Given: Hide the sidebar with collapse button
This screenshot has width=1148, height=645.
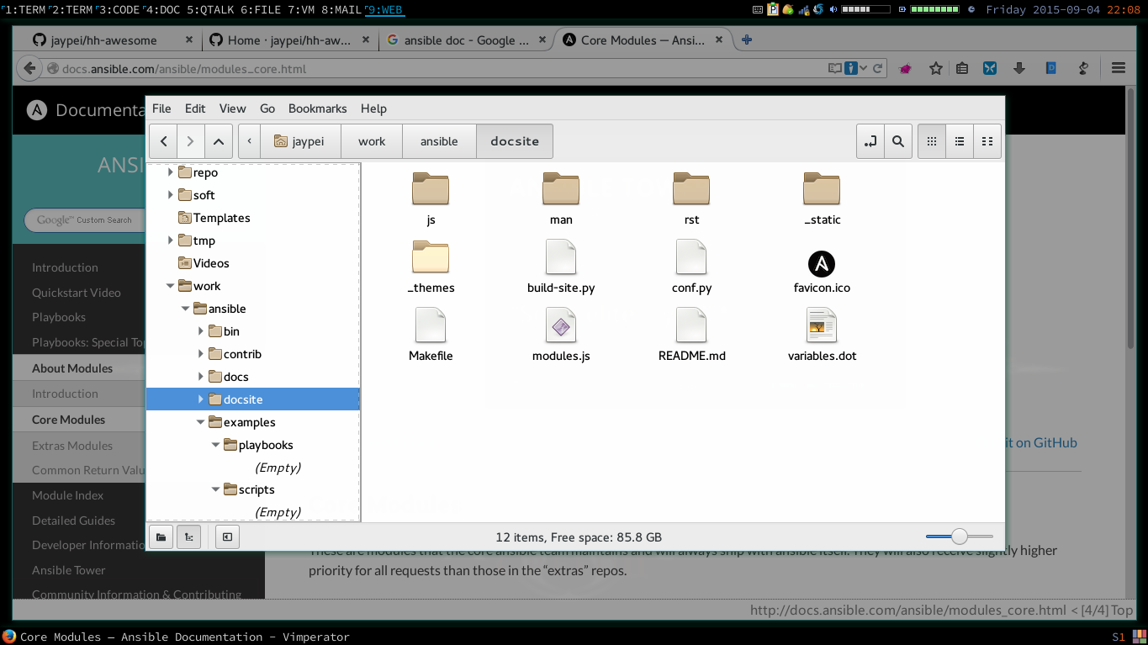Looking at the screenshot, I should point(227,537).
